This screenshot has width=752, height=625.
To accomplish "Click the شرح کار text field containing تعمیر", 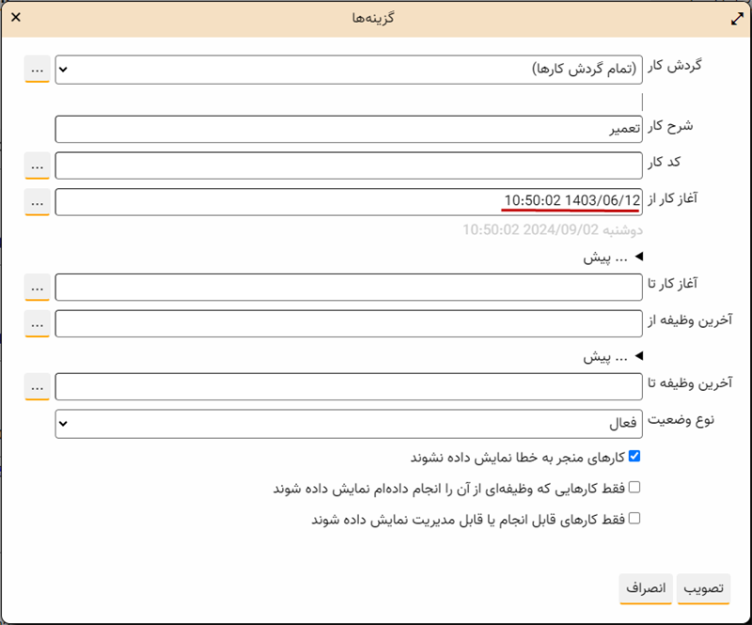I will coord(348,130).
